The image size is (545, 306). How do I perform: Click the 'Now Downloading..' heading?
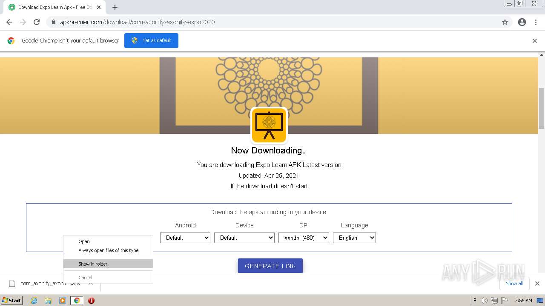click(x=268, y=150)
